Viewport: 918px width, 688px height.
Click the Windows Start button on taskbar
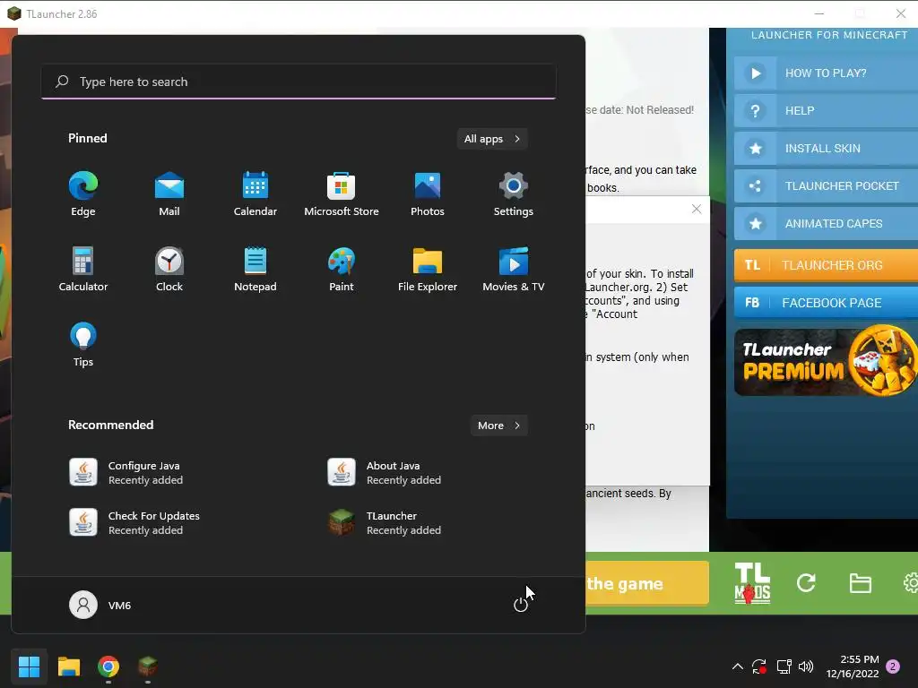[29, 666]
